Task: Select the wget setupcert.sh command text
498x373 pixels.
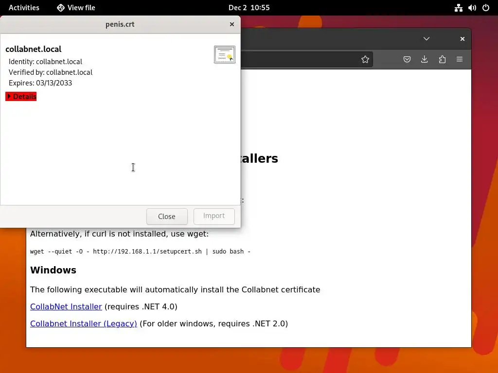Action: 140,252
